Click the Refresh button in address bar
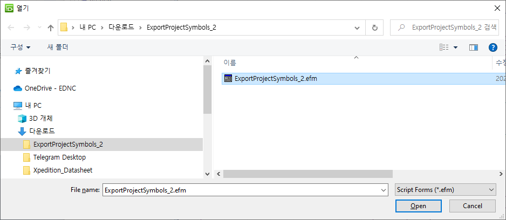 (x=374, y=27)
